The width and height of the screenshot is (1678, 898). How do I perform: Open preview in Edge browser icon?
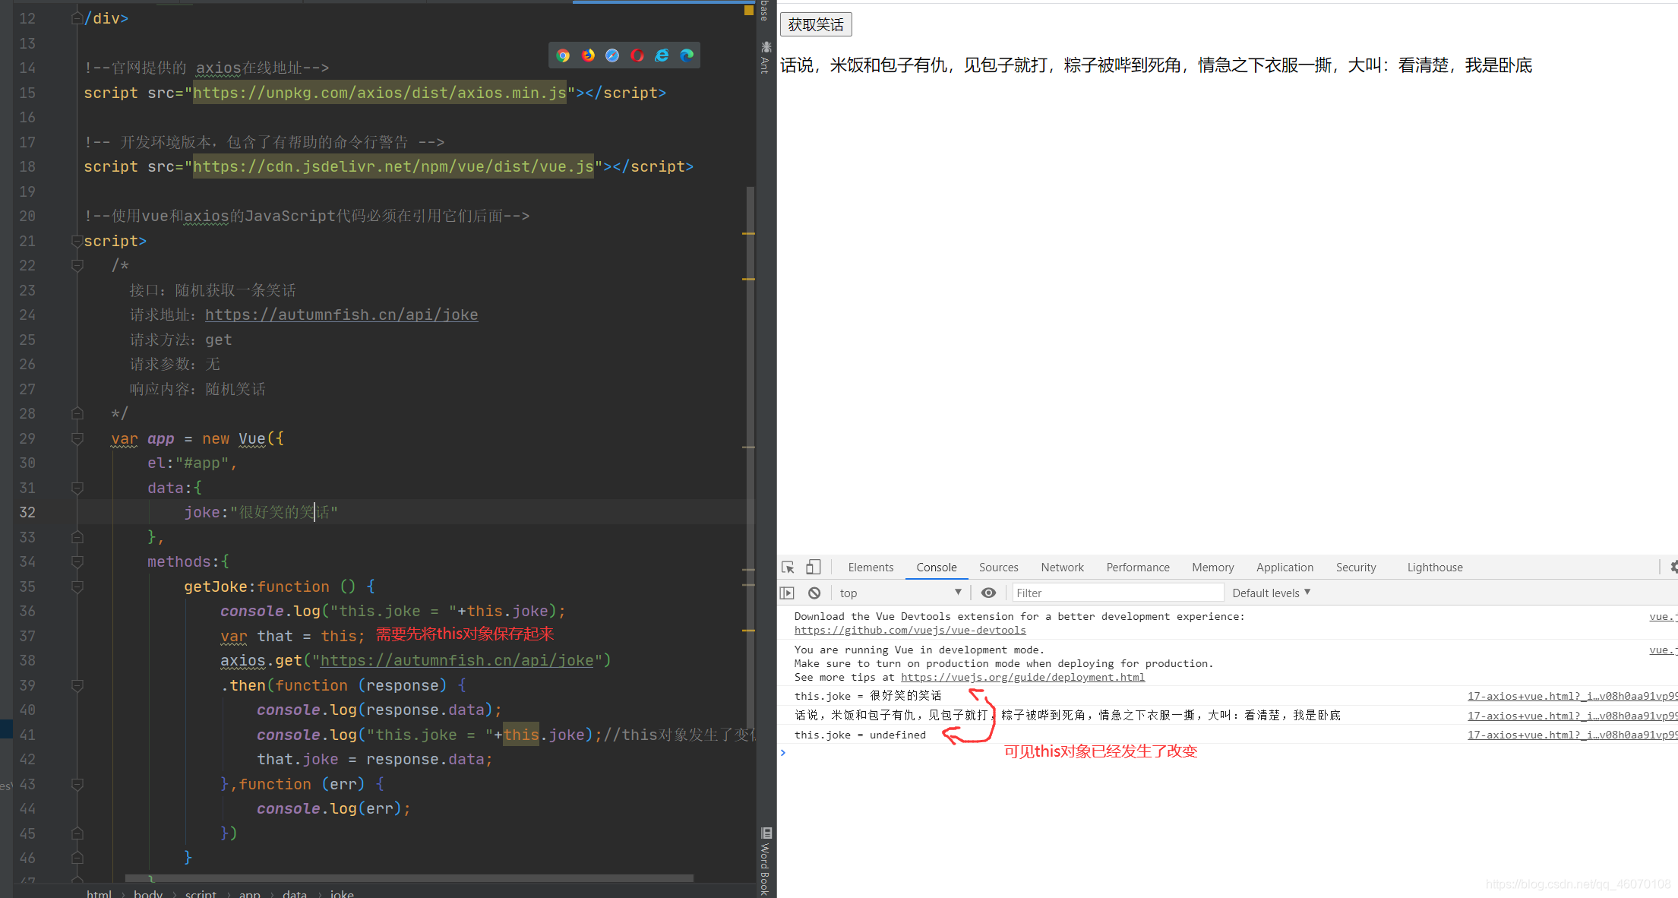(x=687, y=55)
